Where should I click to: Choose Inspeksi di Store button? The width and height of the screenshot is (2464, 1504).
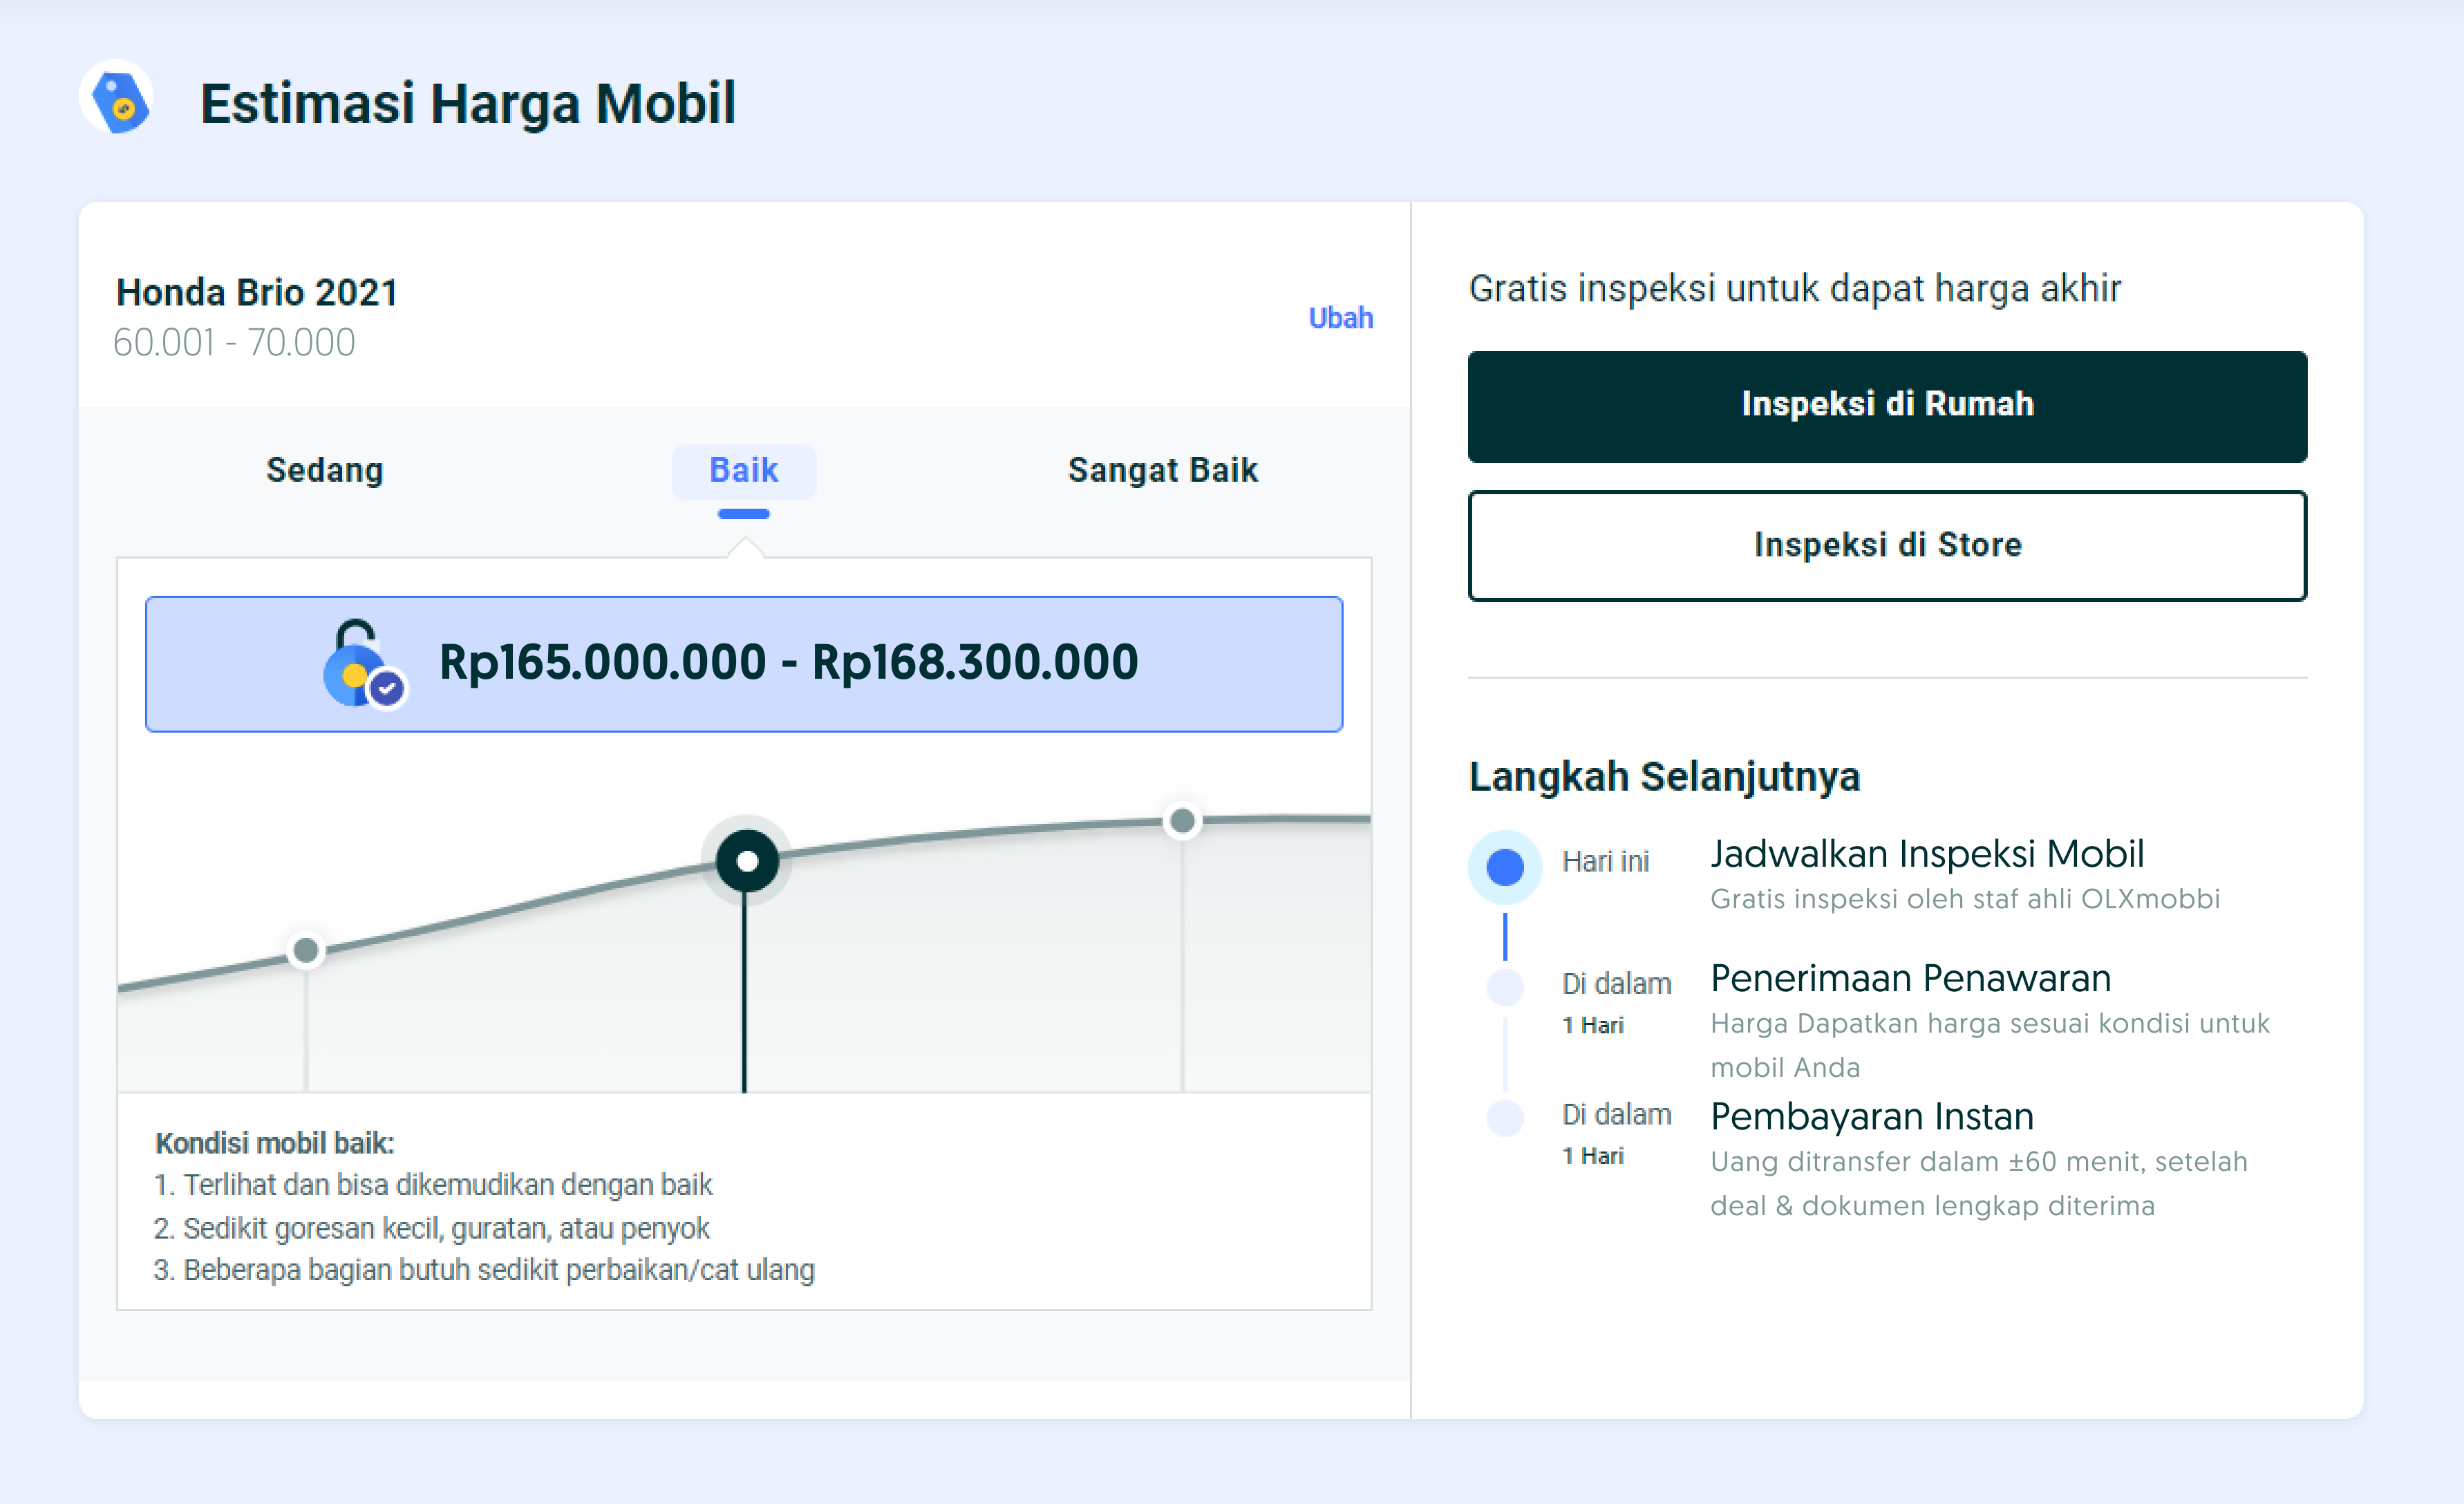click(x=1887, y=545)
